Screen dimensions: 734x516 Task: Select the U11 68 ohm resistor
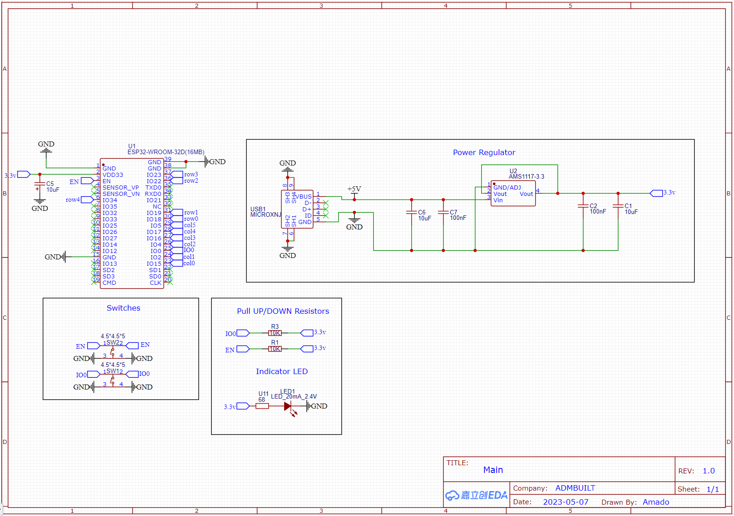262,406
